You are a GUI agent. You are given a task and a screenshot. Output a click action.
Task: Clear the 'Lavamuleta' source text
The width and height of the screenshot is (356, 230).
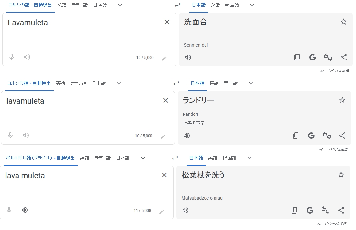167,22
